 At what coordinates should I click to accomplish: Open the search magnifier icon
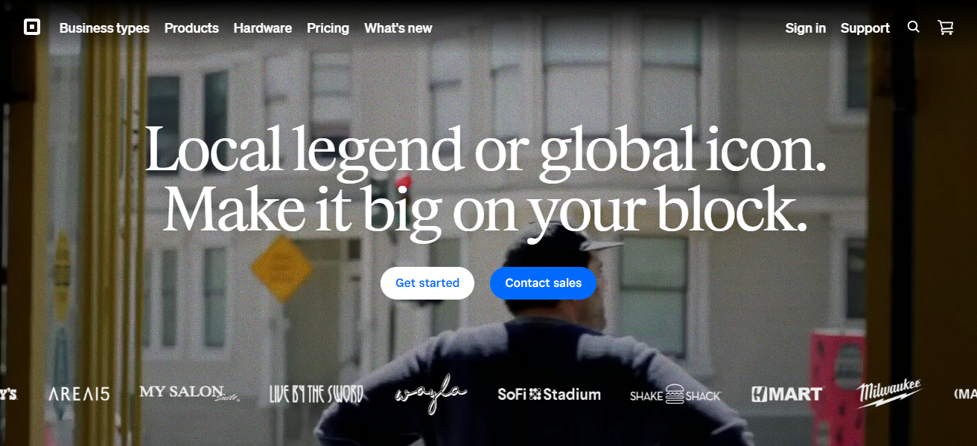[x=914, y=28]
